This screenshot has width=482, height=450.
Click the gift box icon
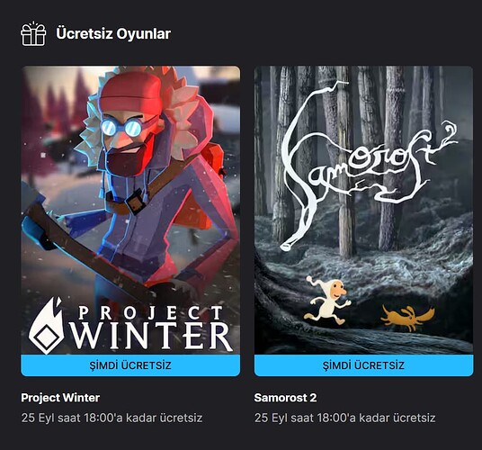tap(33, 34)
